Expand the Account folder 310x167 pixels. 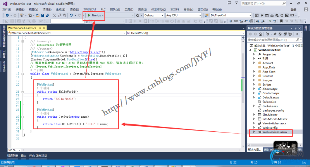[254, 63]
